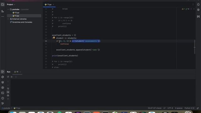Click the up stack trace arrow in Run panel
201x113 pixels.
[8, 82]
